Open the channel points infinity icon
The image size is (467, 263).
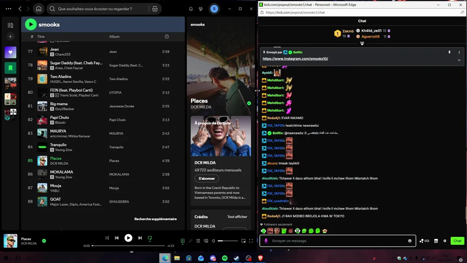click(x=424, y=241)
